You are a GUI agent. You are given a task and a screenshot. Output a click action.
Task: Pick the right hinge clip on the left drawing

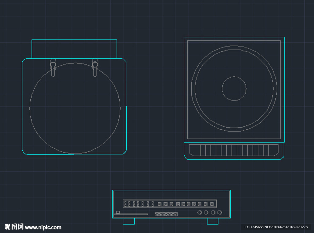95,68
